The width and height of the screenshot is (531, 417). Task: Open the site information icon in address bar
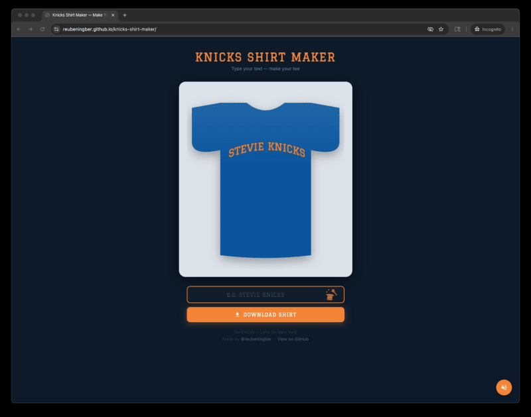[x=56, y=29]
